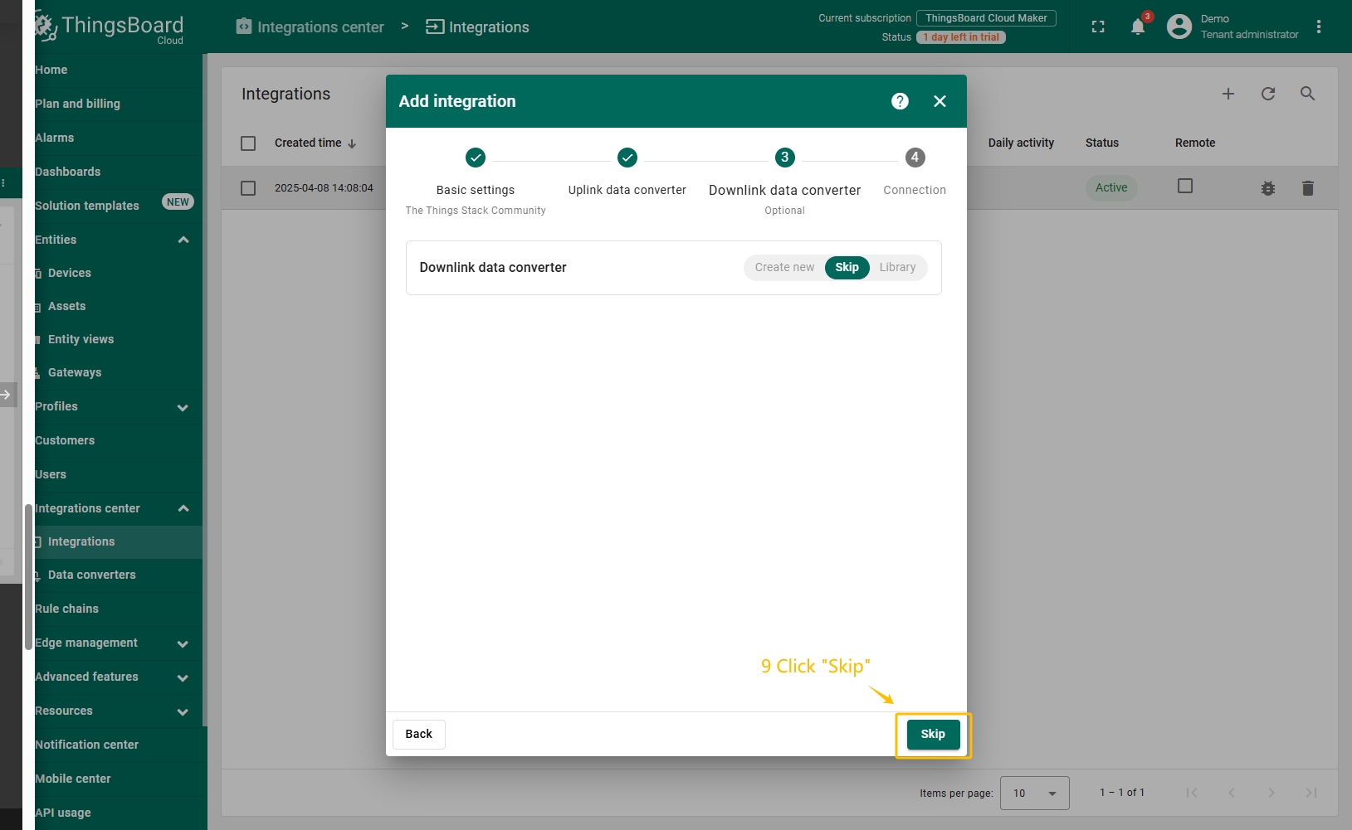Open the items per page dropdown
The height and width of the screenshot is (830, 1352).
click(1034, 794)
